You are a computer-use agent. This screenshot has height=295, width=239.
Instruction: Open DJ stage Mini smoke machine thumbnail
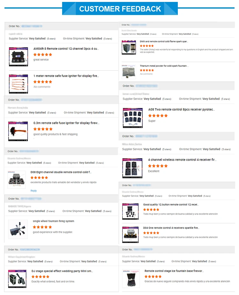click(17, 279)
